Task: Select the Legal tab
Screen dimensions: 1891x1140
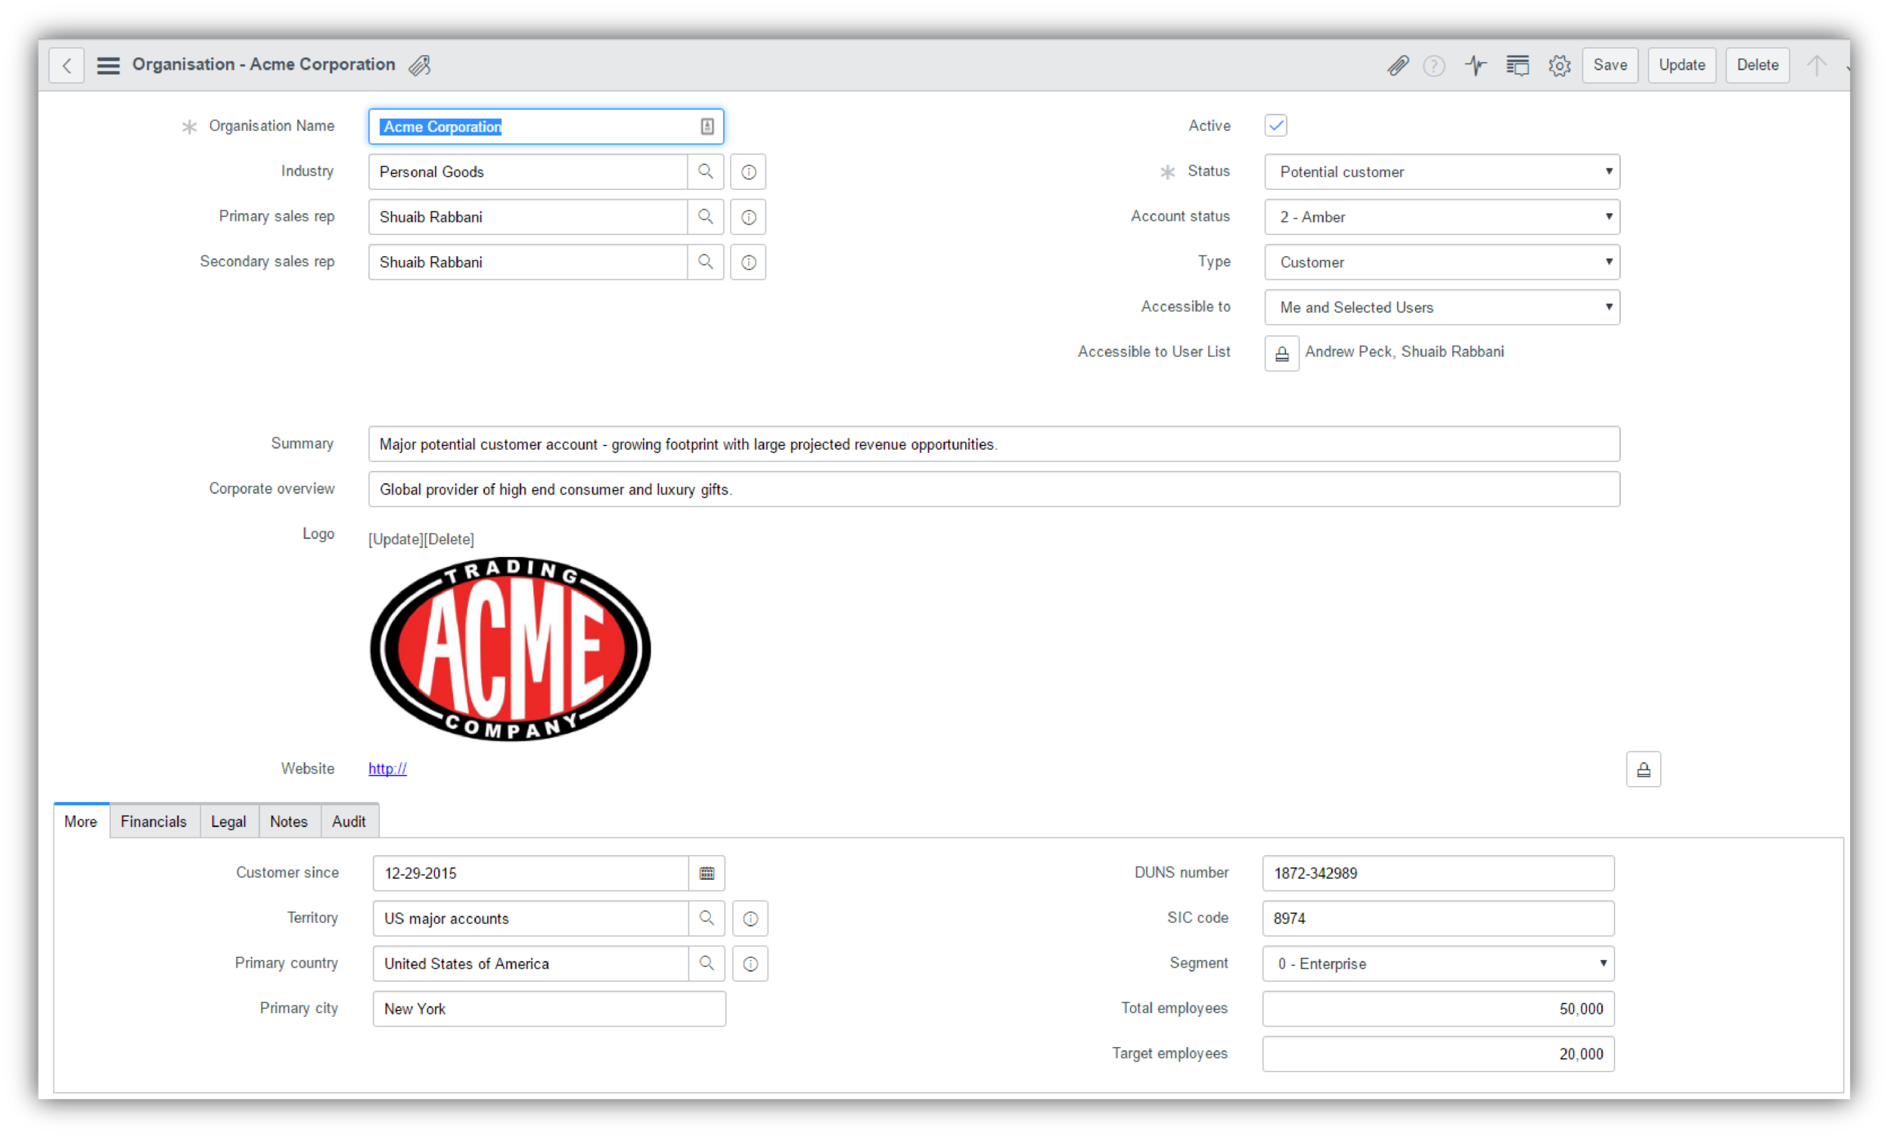Action: pyautogui.click(x=228, y=822)
